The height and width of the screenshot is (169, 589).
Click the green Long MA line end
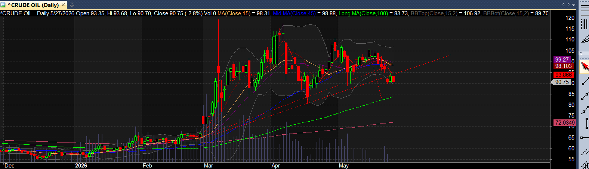[392, 97]
